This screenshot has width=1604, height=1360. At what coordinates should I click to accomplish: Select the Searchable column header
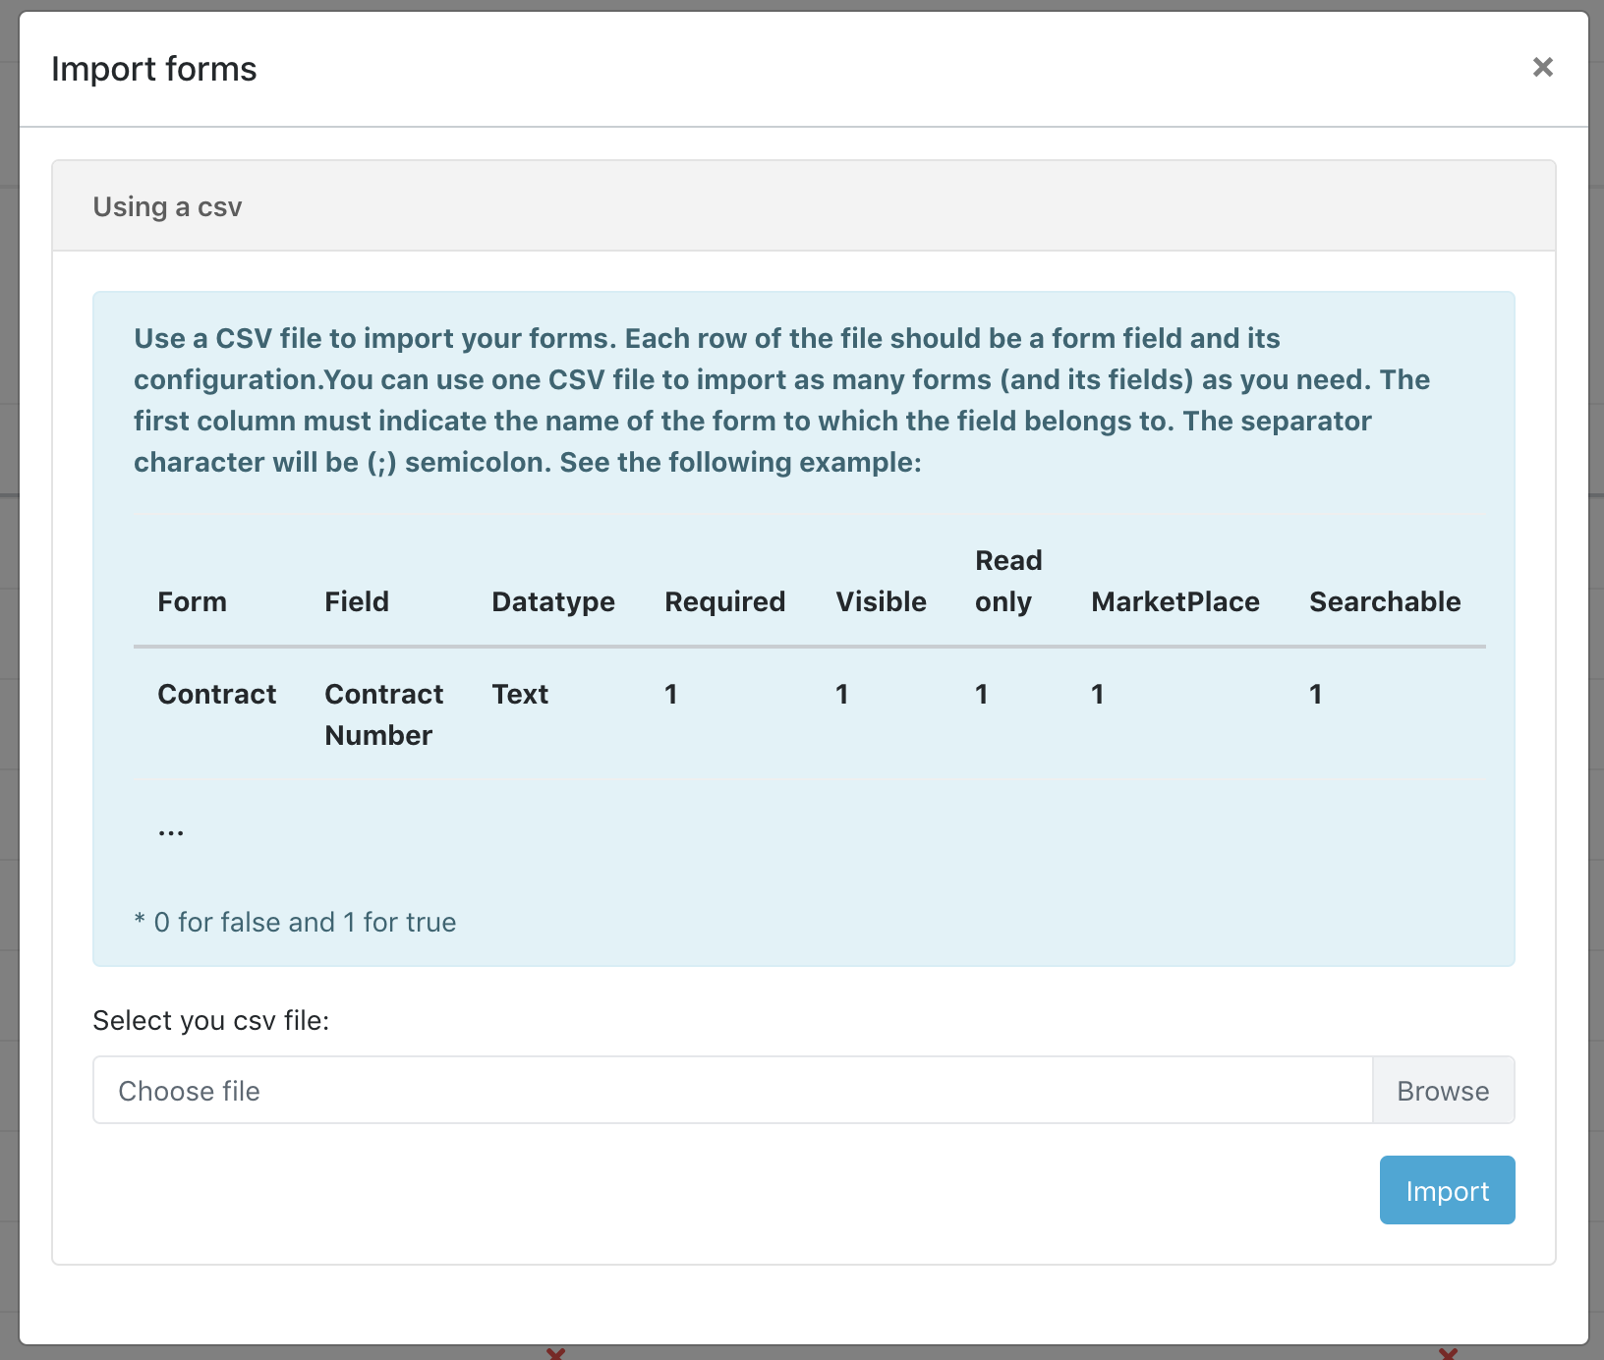coord(1384,601)
